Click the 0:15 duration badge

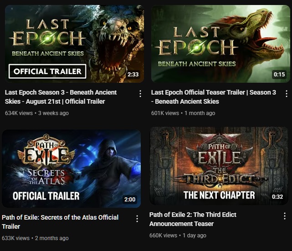(279, 75)
